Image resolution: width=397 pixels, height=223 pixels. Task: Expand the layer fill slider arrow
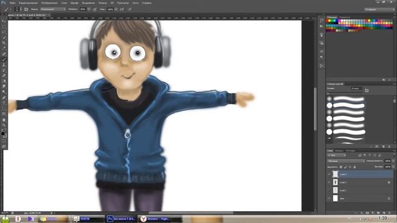pos(393,167)
